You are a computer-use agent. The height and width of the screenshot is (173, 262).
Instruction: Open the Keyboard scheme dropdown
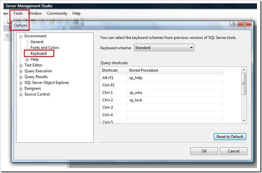click(x=164, y=48)
